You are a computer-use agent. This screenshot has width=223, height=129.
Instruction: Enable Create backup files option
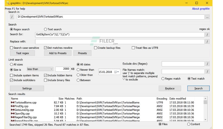coord(96,48)
